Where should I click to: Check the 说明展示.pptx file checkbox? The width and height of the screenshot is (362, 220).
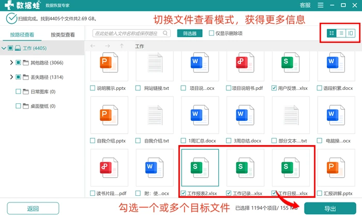coord(93,88)
